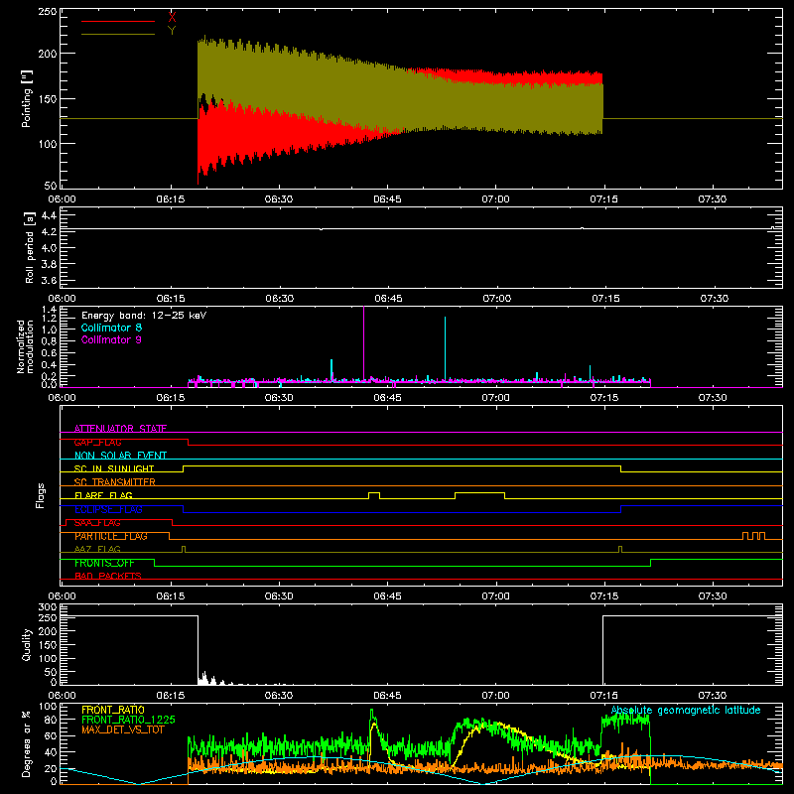Click the BAD_PACKETS flag label

point(108,576)
